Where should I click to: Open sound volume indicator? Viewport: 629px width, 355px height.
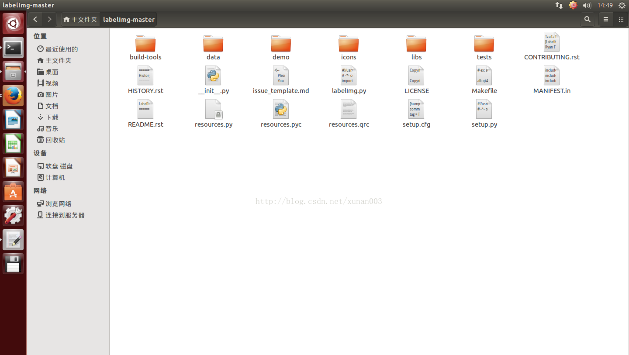click(x=587, y=5)
